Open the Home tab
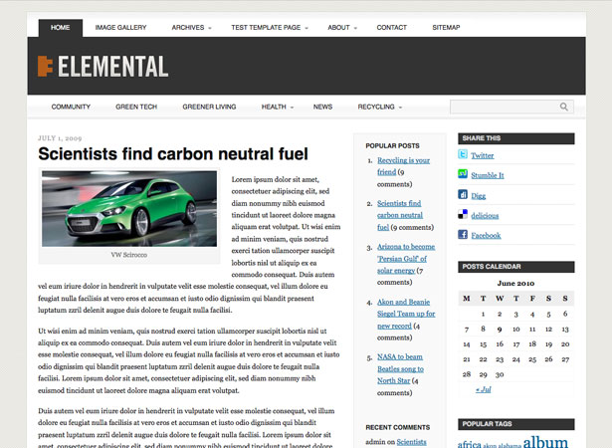The image size is (612, 448). click(61, 28)
